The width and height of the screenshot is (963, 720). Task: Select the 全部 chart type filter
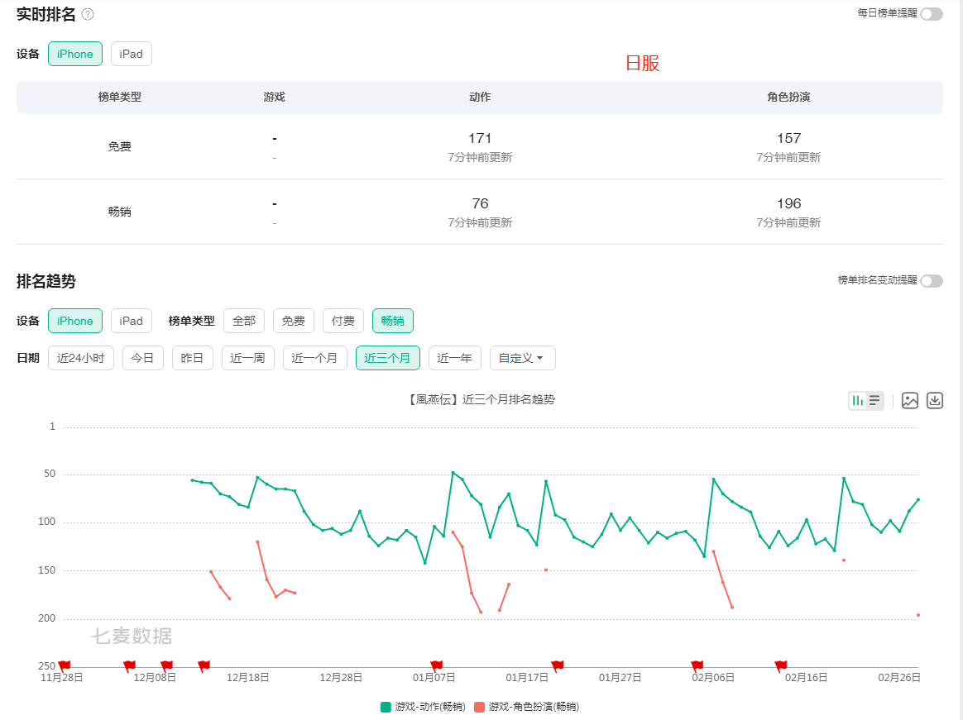(244, 321)
